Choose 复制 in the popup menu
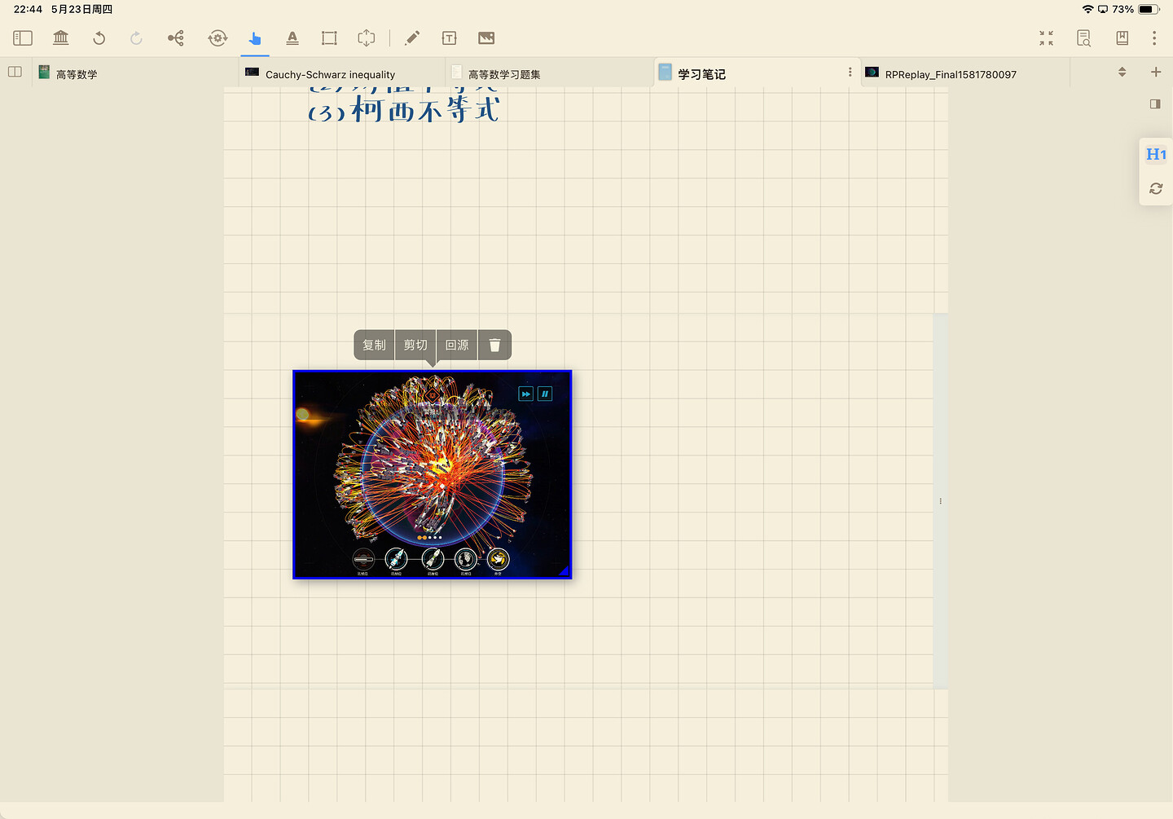Image resolution: width=1173 pixels, height=819 pixels. pos(375,345)
